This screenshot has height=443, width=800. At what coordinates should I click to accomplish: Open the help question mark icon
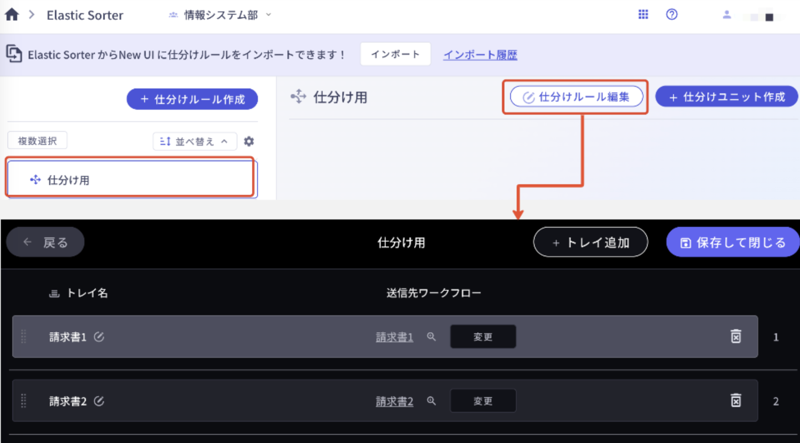tap(671, 15)
